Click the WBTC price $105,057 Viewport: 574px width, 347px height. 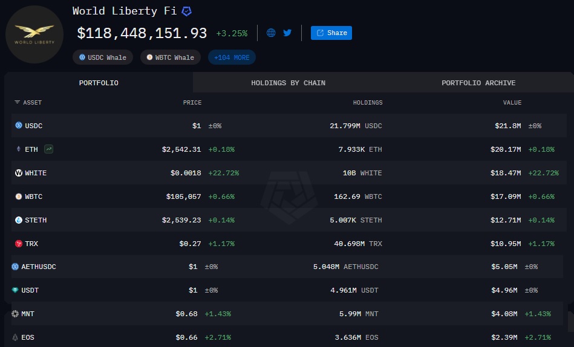coord(184,196)
